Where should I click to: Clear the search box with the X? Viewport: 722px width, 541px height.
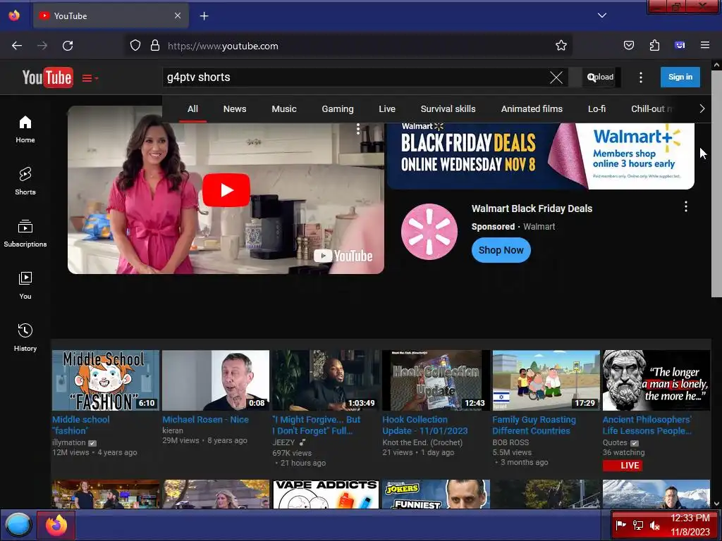tap(556, 77)
